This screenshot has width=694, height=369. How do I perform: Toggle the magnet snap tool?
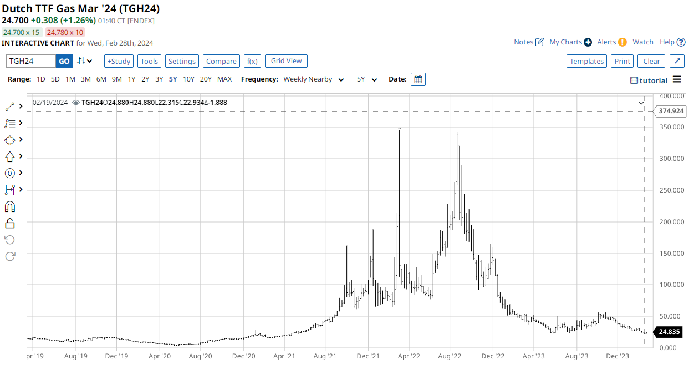[x=9, y=206]
